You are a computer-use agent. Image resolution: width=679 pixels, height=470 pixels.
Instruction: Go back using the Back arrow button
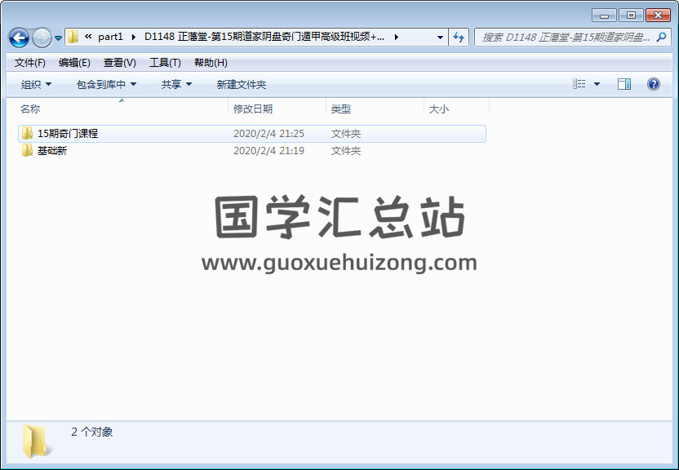[19, 38]
